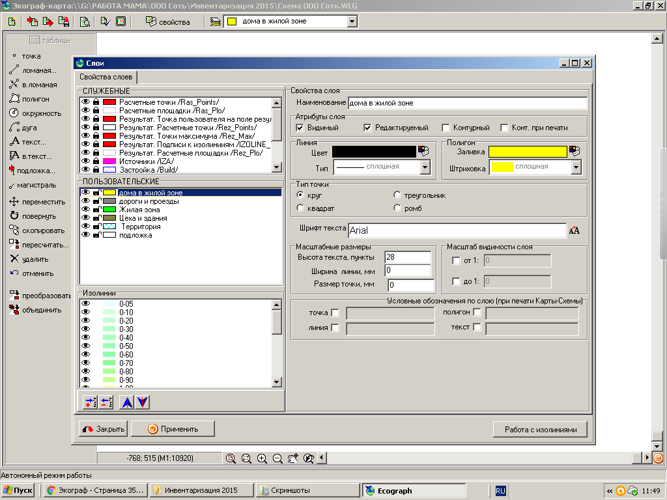The height and width of the screenshot is (500, 667).
Task: Click the move layer up arrow icon
Action: [x=127, y=402]
